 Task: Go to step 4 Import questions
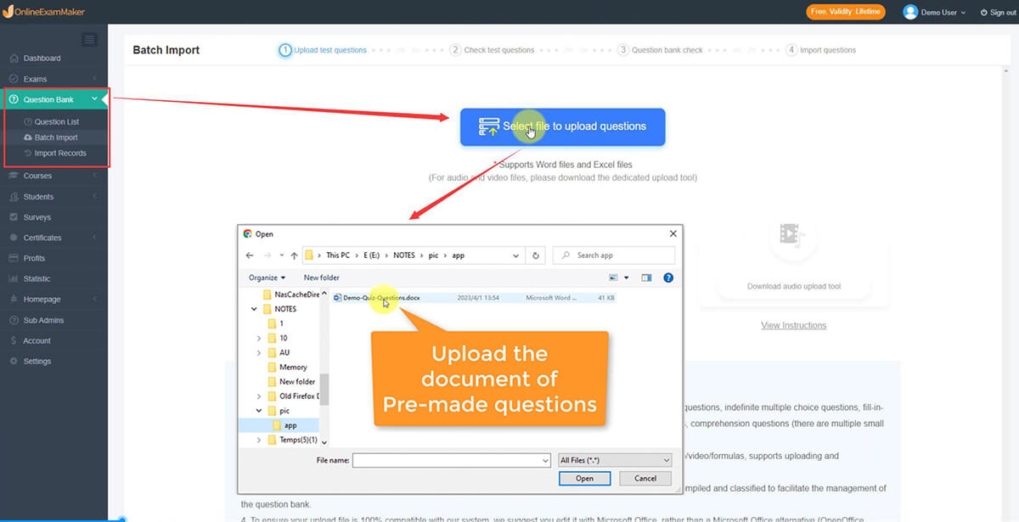click(821, 50)
